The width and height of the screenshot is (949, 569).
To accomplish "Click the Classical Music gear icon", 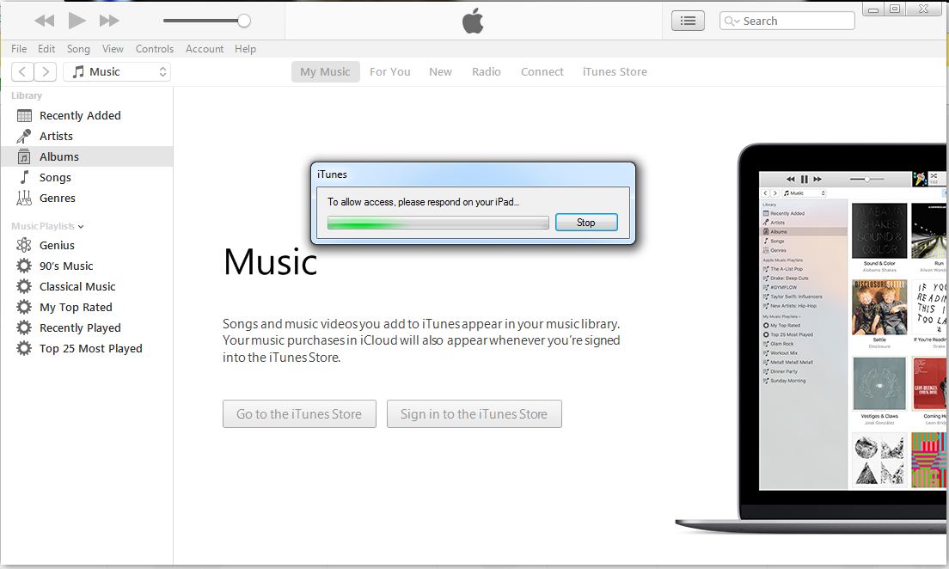I will coord(23,286).
